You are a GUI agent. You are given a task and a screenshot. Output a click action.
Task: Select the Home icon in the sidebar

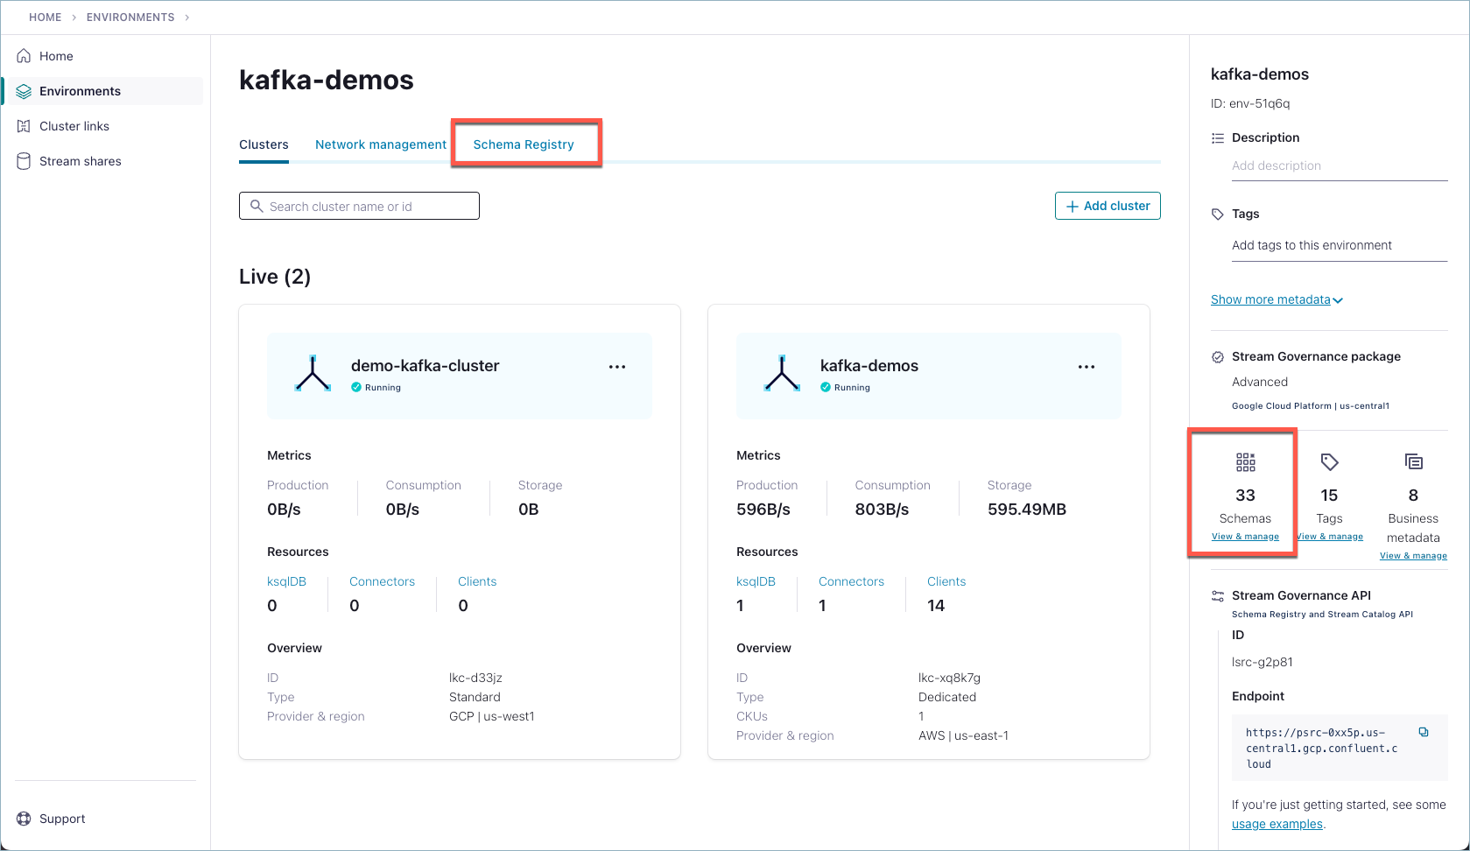(x=25, y=55)
